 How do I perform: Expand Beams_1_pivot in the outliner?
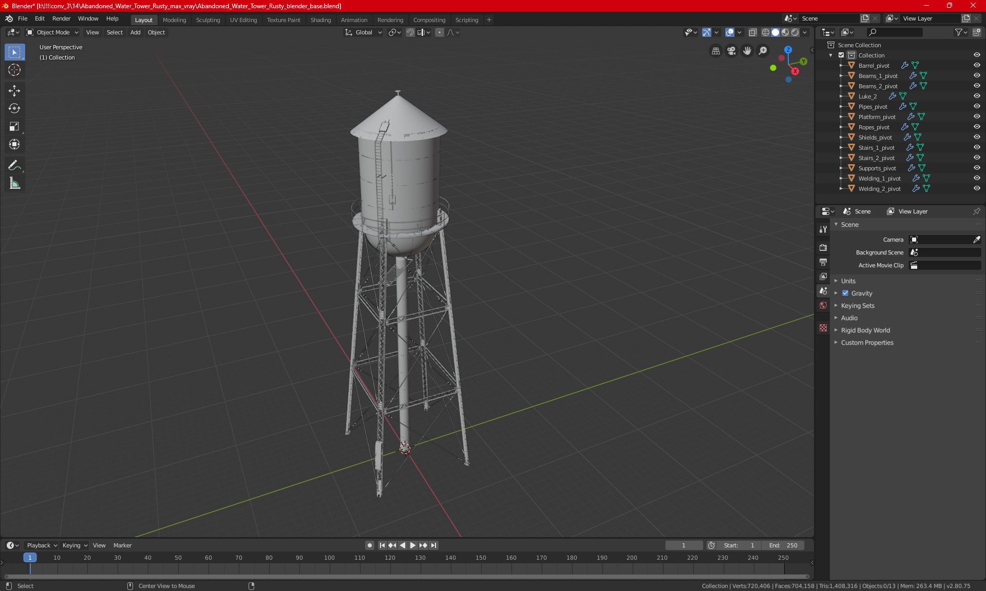[x=841, y=75]
